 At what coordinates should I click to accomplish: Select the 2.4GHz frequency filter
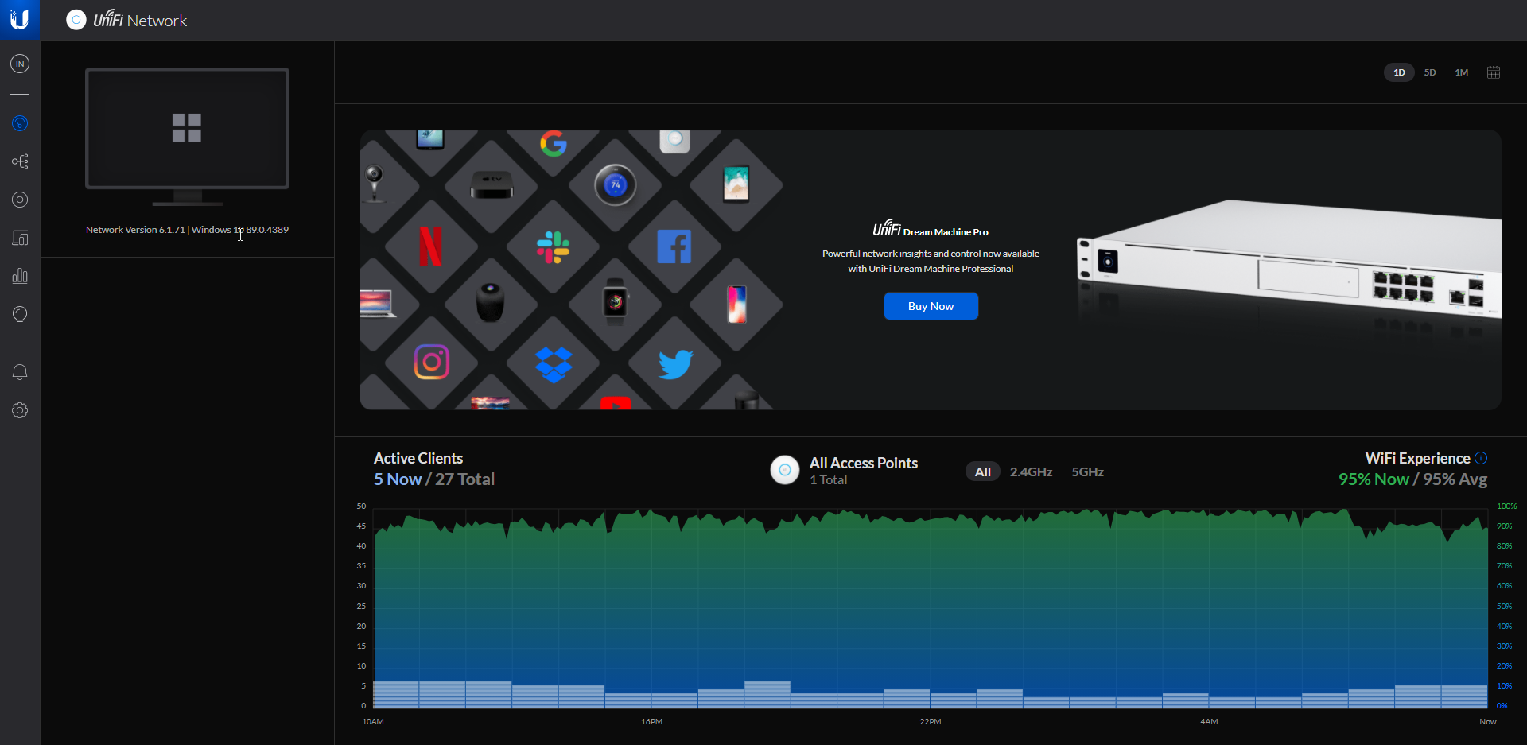(x=1031, y=471)
